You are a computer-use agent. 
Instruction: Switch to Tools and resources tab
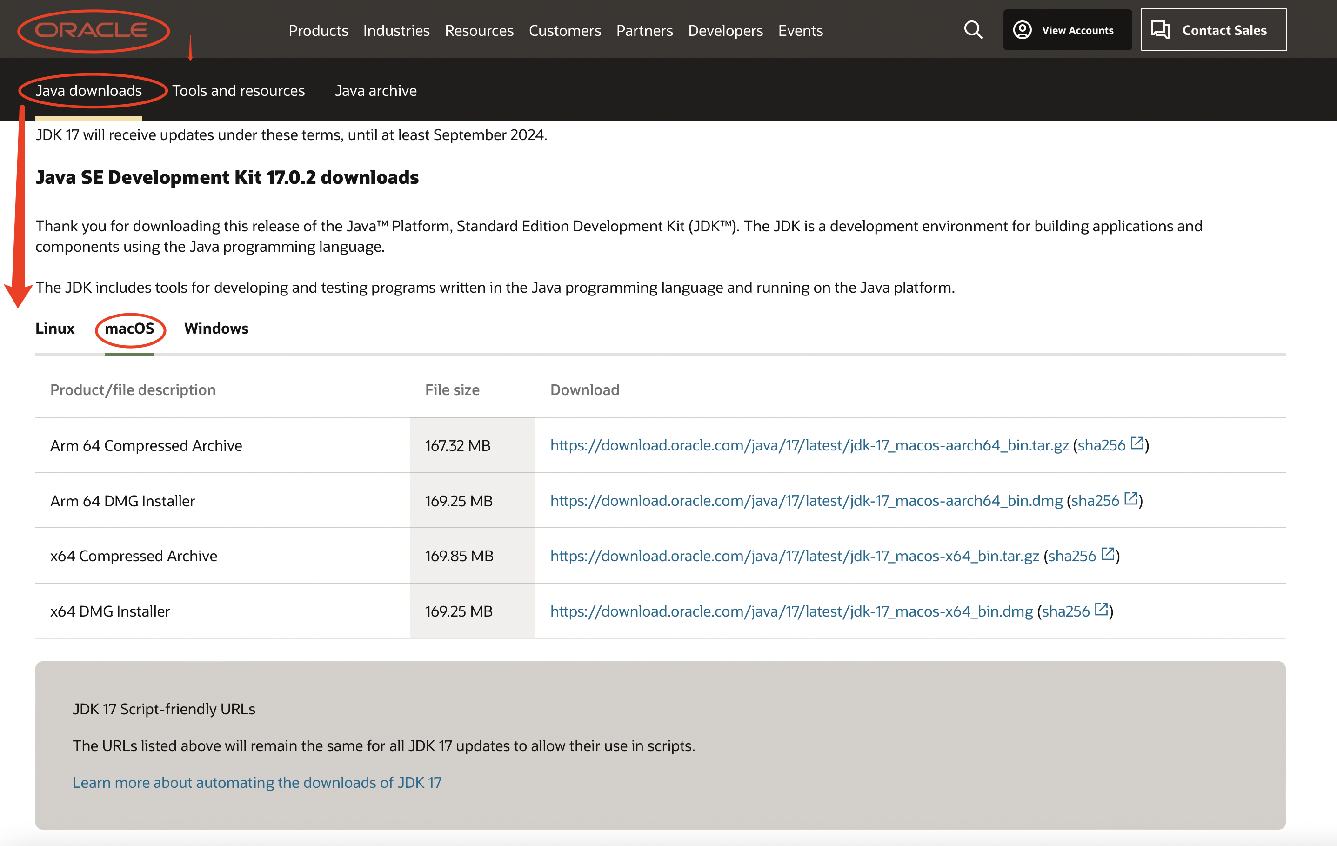[x=238, y=91]
